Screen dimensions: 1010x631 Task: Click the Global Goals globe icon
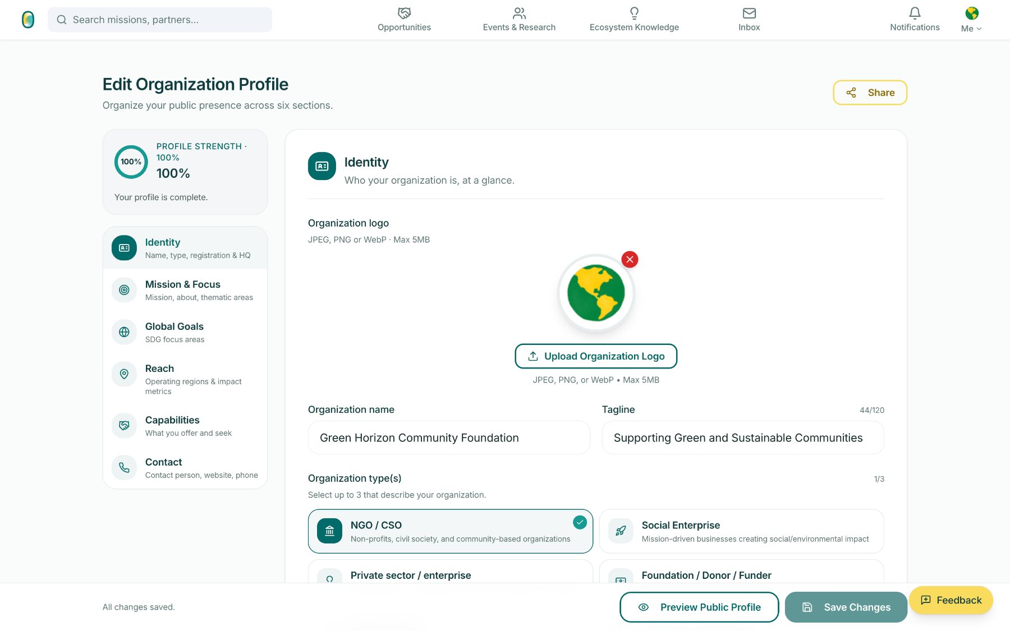(x=124, y=332)
